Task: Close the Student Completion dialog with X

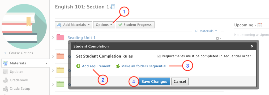Action: click(x=252, y=46)
